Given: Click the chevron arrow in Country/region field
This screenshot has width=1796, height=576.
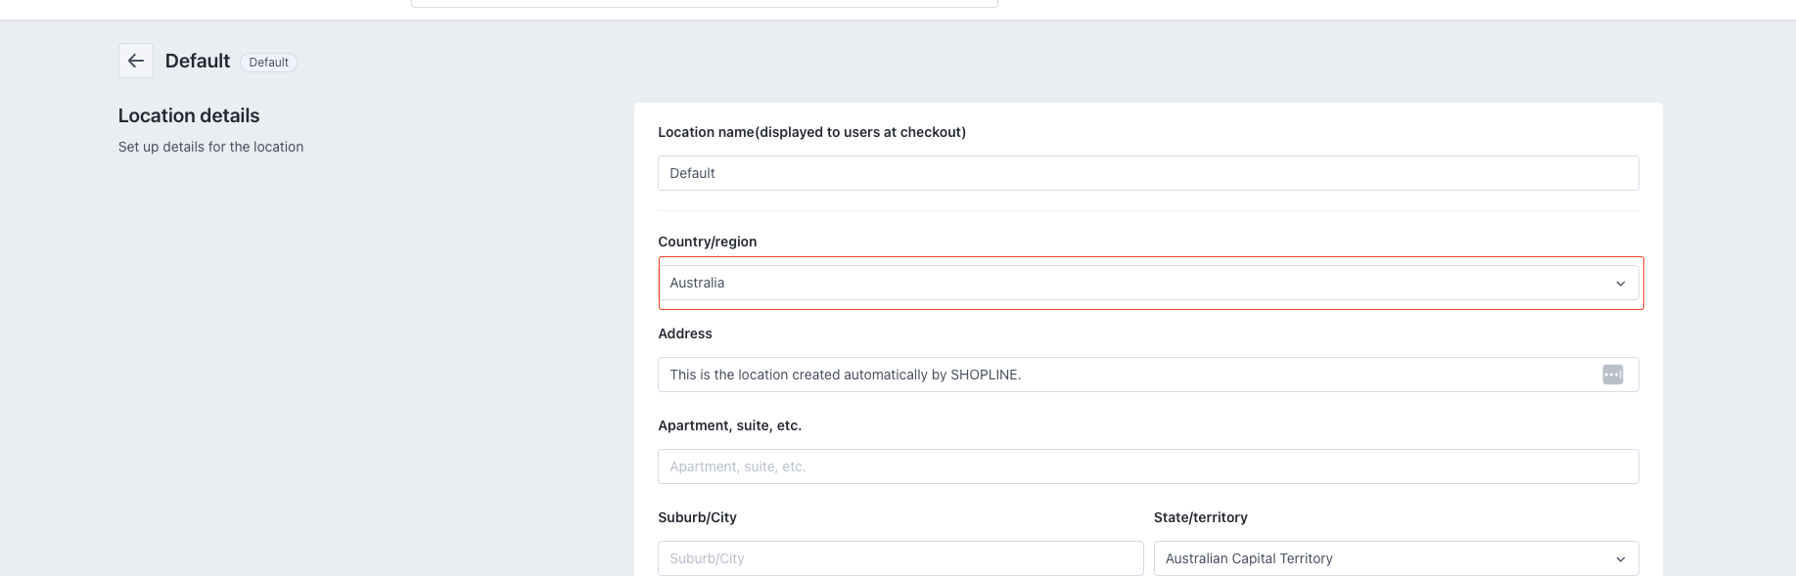Looking at the screenshot, I should 1620,284.
